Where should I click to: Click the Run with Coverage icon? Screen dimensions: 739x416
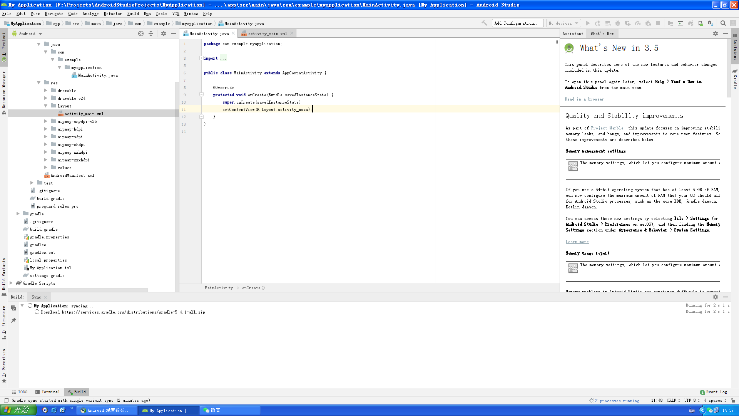point(628,23)
